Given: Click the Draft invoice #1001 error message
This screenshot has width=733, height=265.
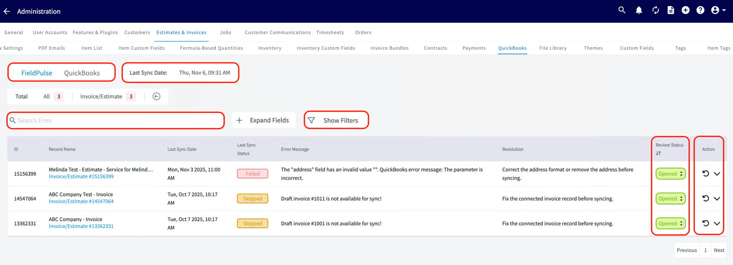Looking at the screenshot, I should coord(331,224).
